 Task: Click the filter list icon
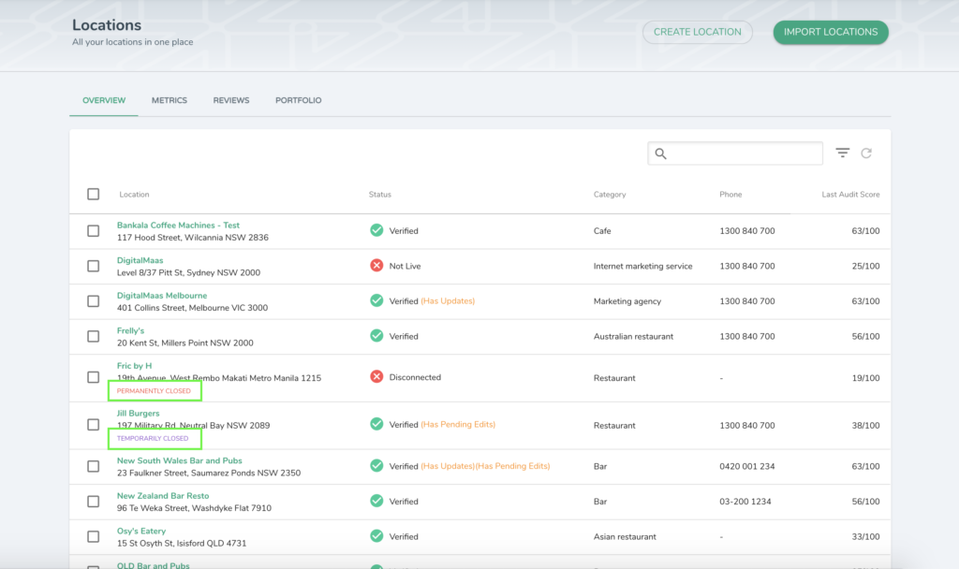point(842,153)
